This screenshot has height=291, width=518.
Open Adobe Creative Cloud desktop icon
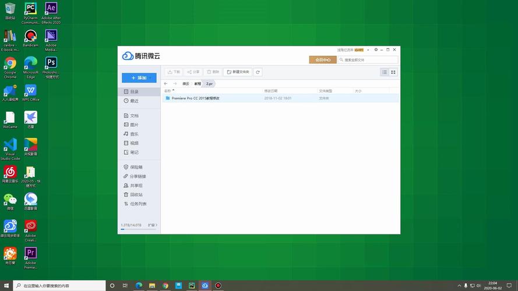click(30, 231)
